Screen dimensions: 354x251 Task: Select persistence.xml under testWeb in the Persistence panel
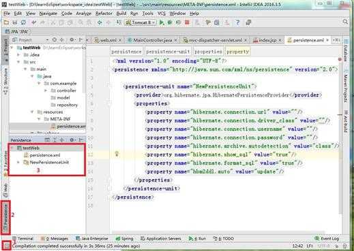click(45, 155)
